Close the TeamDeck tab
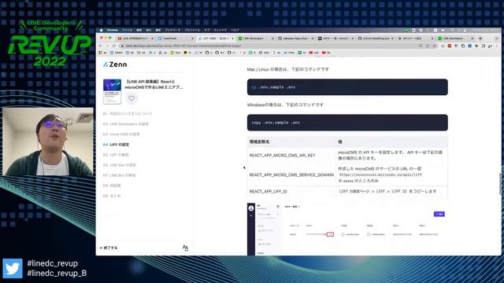 [x=192, y=39]
